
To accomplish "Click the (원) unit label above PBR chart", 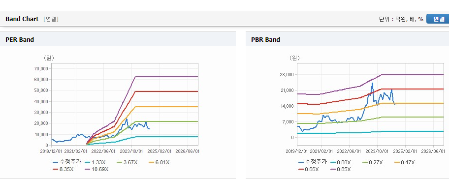I will [x=294, y=58].
